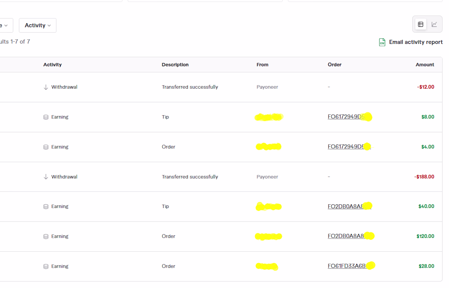Viewport: 449px width, 288px height.
Task: Open order link for the $4.00 earning
Action: [x=345, y=147]
